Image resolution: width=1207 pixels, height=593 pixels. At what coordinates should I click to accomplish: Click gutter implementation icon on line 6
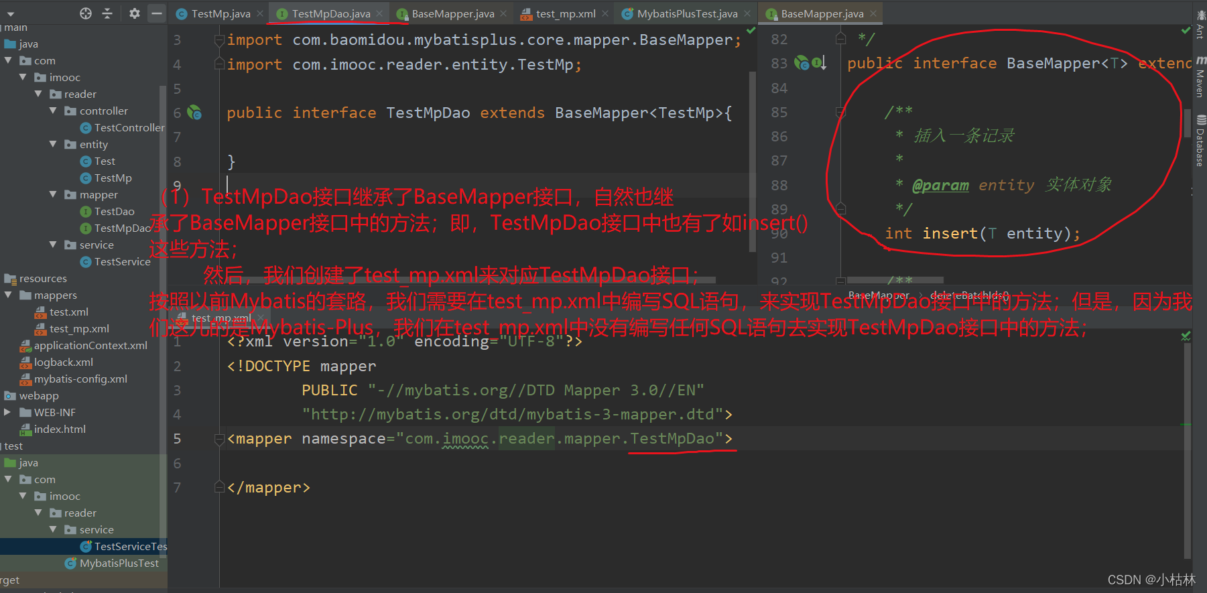pyautogui.click(x=194, y=113)
